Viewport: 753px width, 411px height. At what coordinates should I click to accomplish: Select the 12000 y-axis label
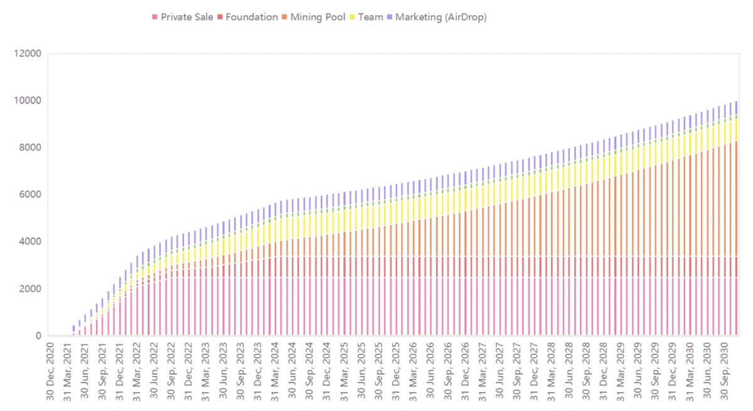[27, 54]
